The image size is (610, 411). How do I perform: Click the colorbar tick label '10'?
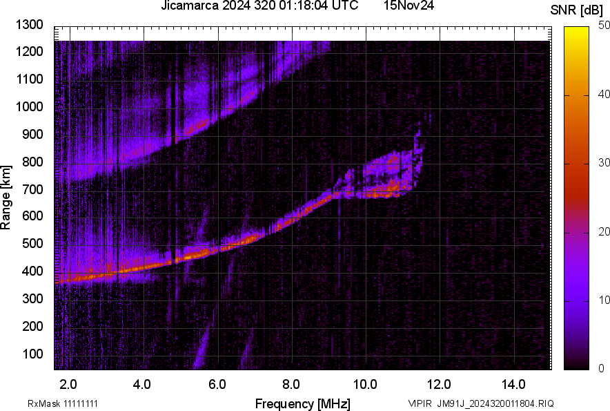[x=604, y=300]
